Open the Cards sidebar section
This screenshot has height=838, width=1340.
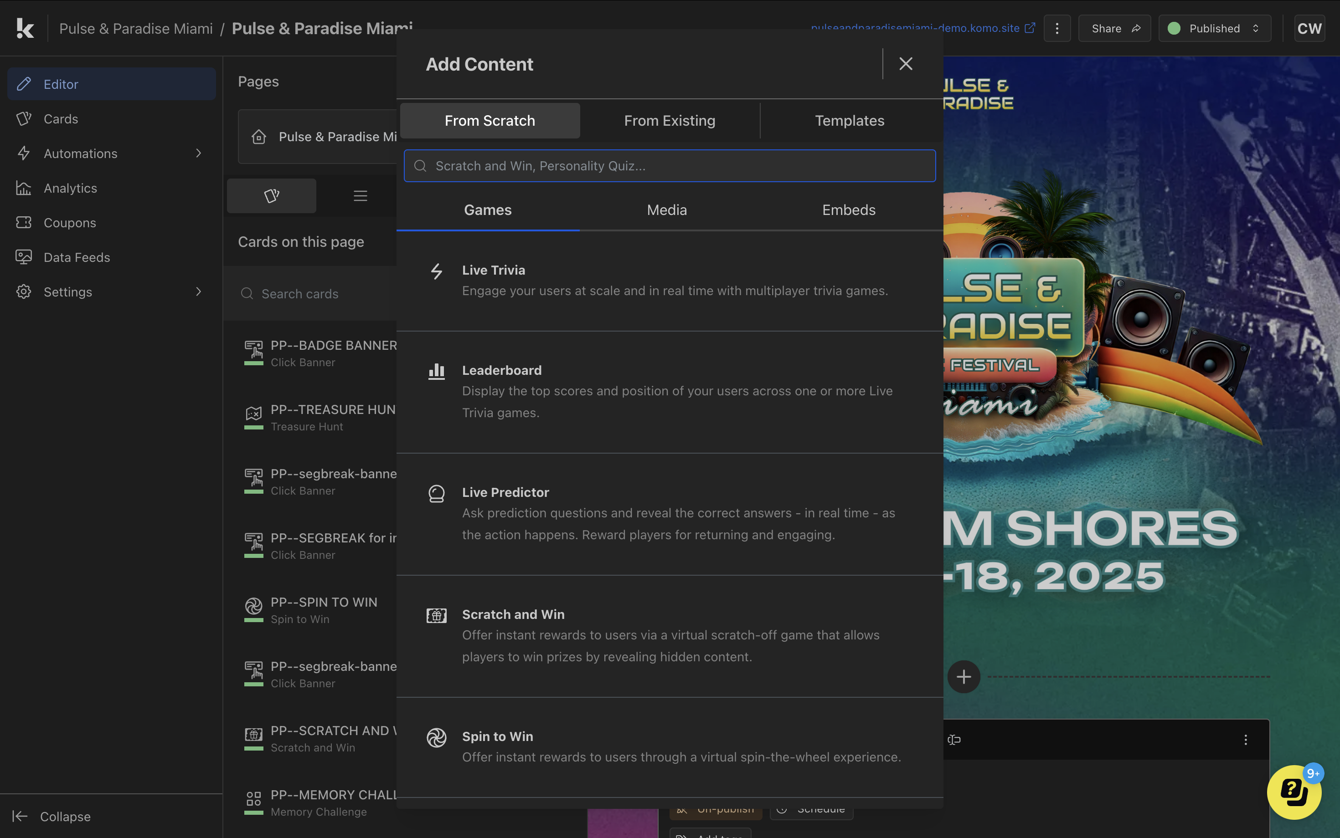point(61,118)
